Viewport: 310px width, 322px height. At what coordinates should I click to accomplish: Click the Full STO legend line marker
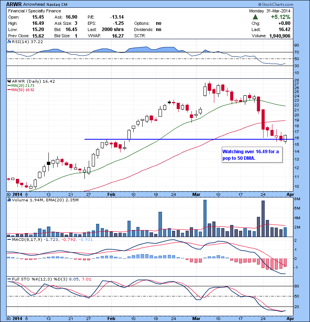pyautogui.click(x=9, y=279)
